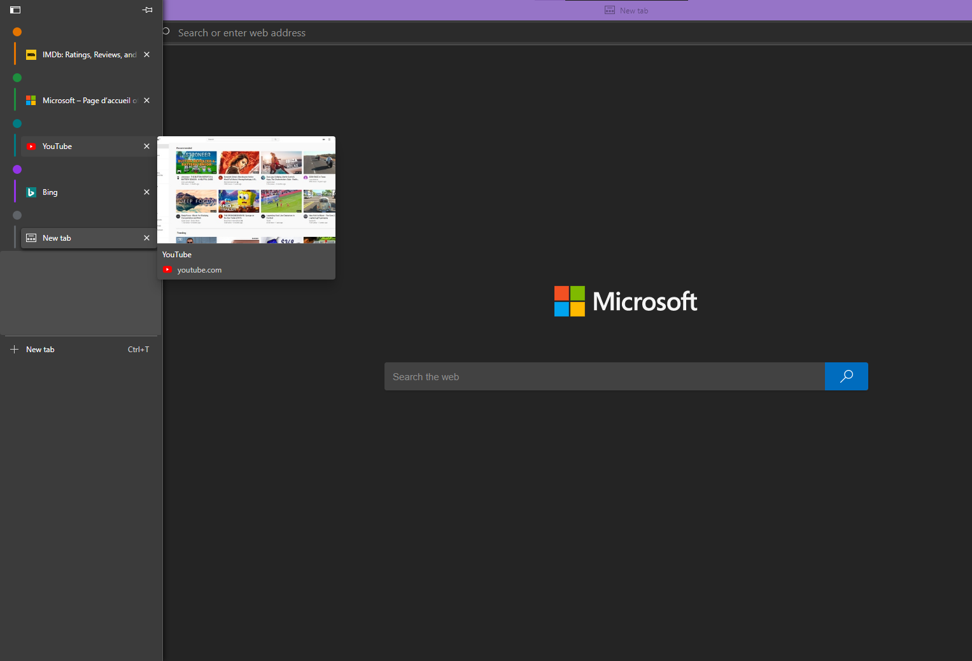Select the green tab group dot
Image resolution: width=972 pixels, height=661 pixels.
click(17, 77)
